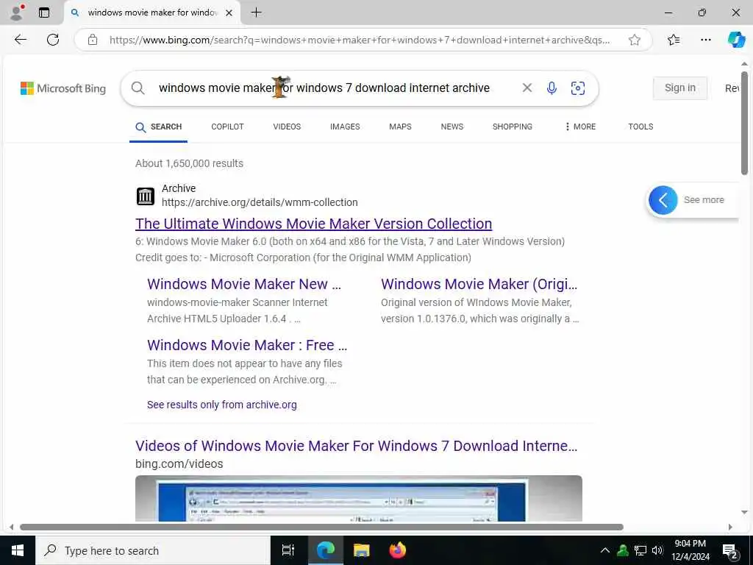Search using an image icon
Image resolution: width=753 pixels, height=565 pixels.
point(578,88)
